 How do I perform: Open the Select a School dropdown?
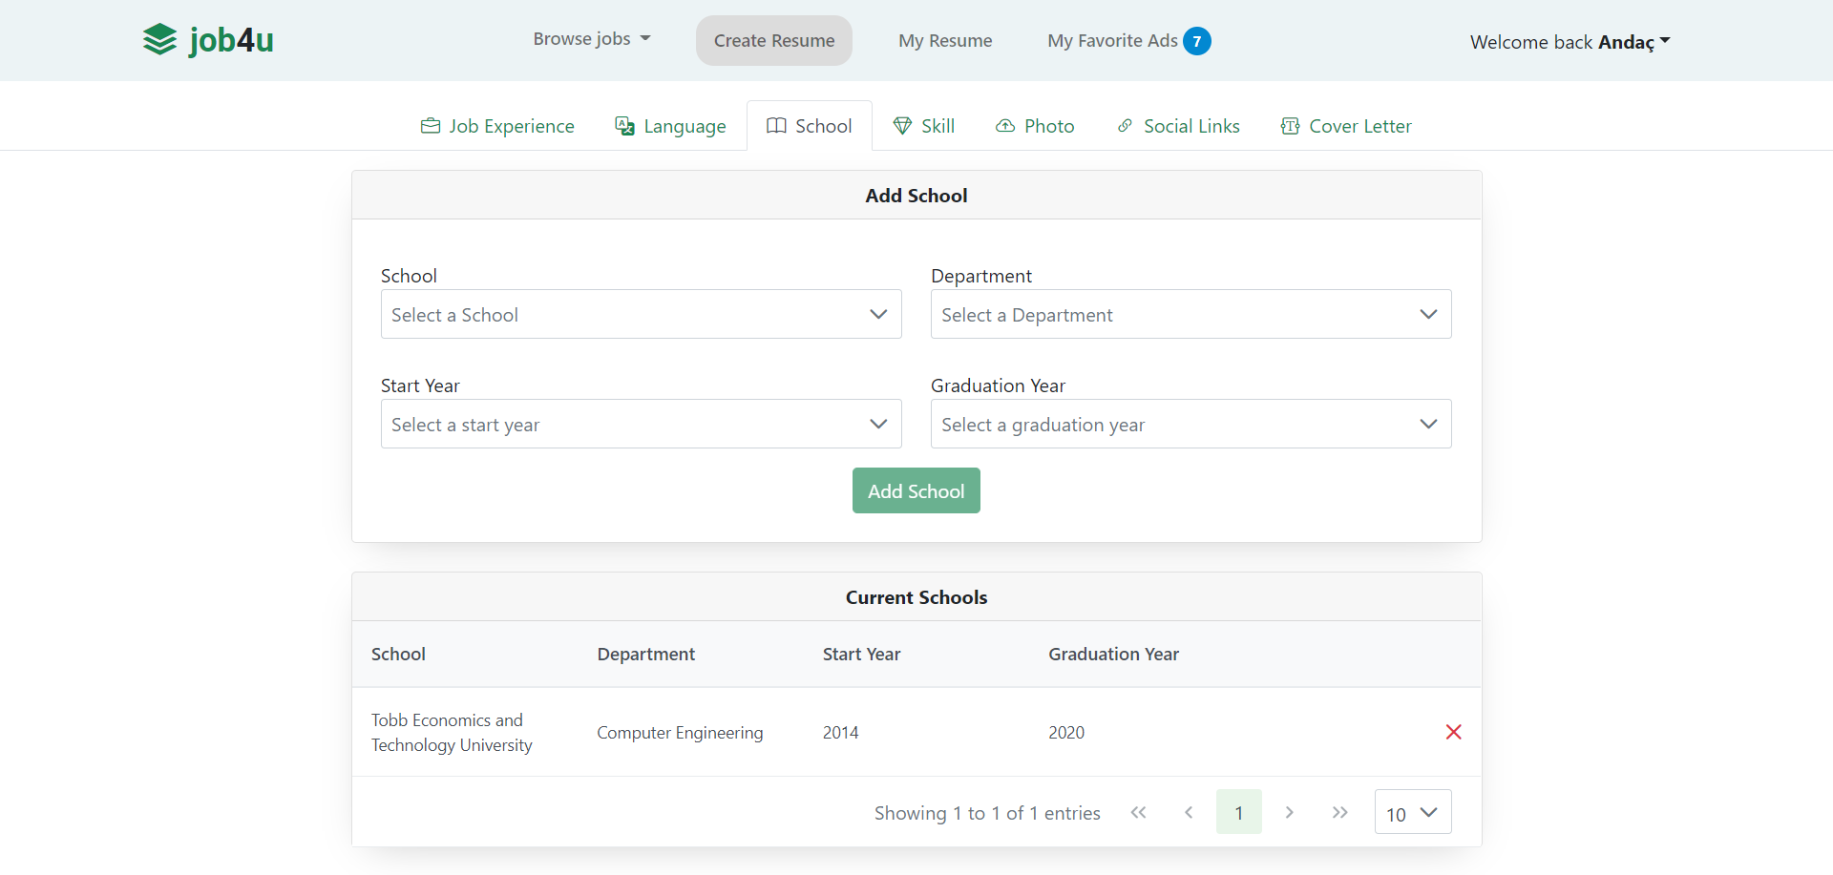pos(642,314)
